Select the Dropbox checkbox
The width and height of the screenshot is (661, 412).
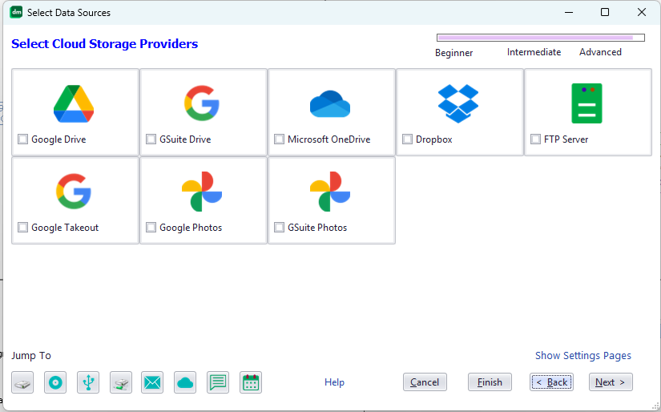point(407,139)
